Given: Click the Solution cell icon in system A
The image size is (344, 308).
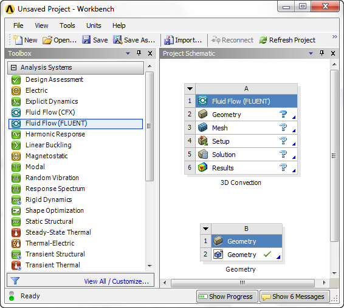Looking at the screenshot, I should click(203, 155).
